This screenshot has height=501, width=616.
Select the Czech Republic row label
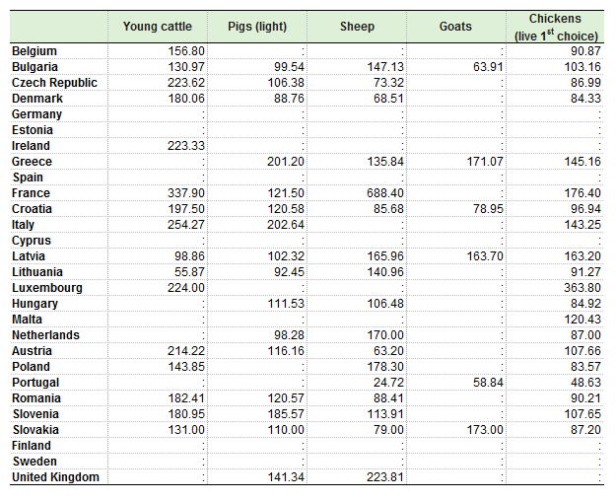click(54, 83)
